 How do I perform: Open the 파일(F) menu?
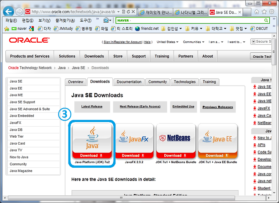[x=11, y=21]
